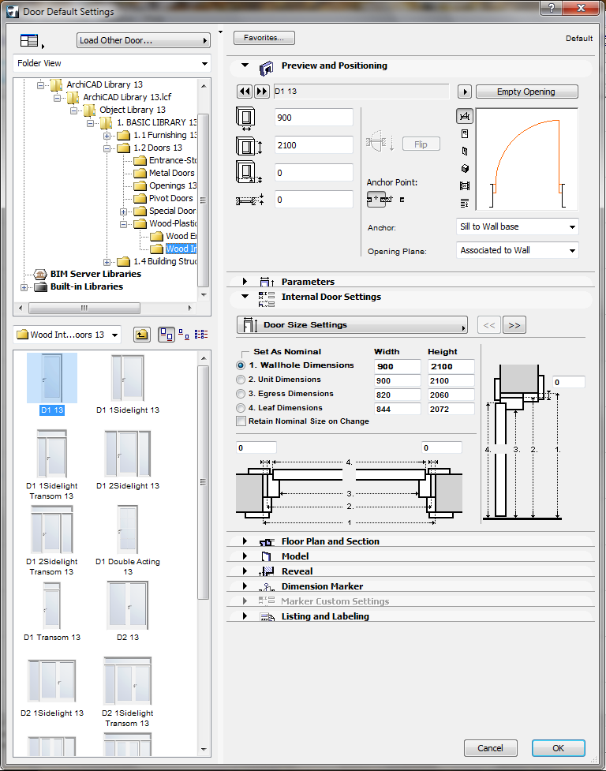
Task: Select Unit Dimensions radio button
Action: point(241,380)
